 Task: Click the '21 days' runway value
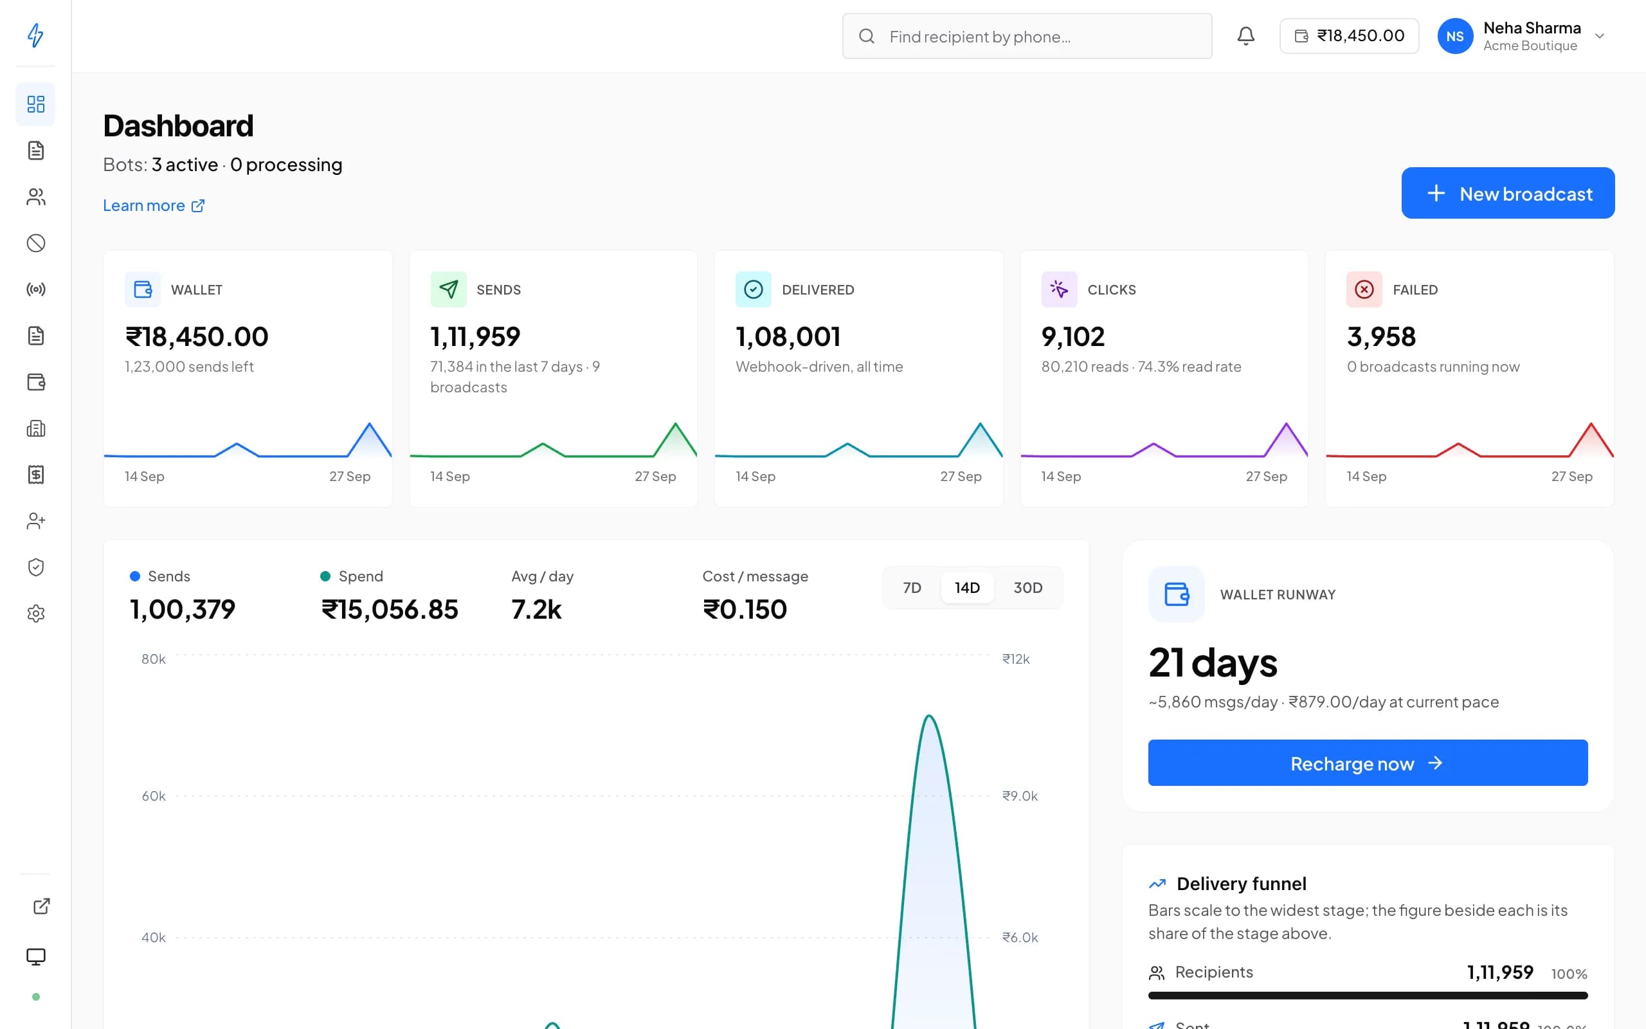(1213, 662)
